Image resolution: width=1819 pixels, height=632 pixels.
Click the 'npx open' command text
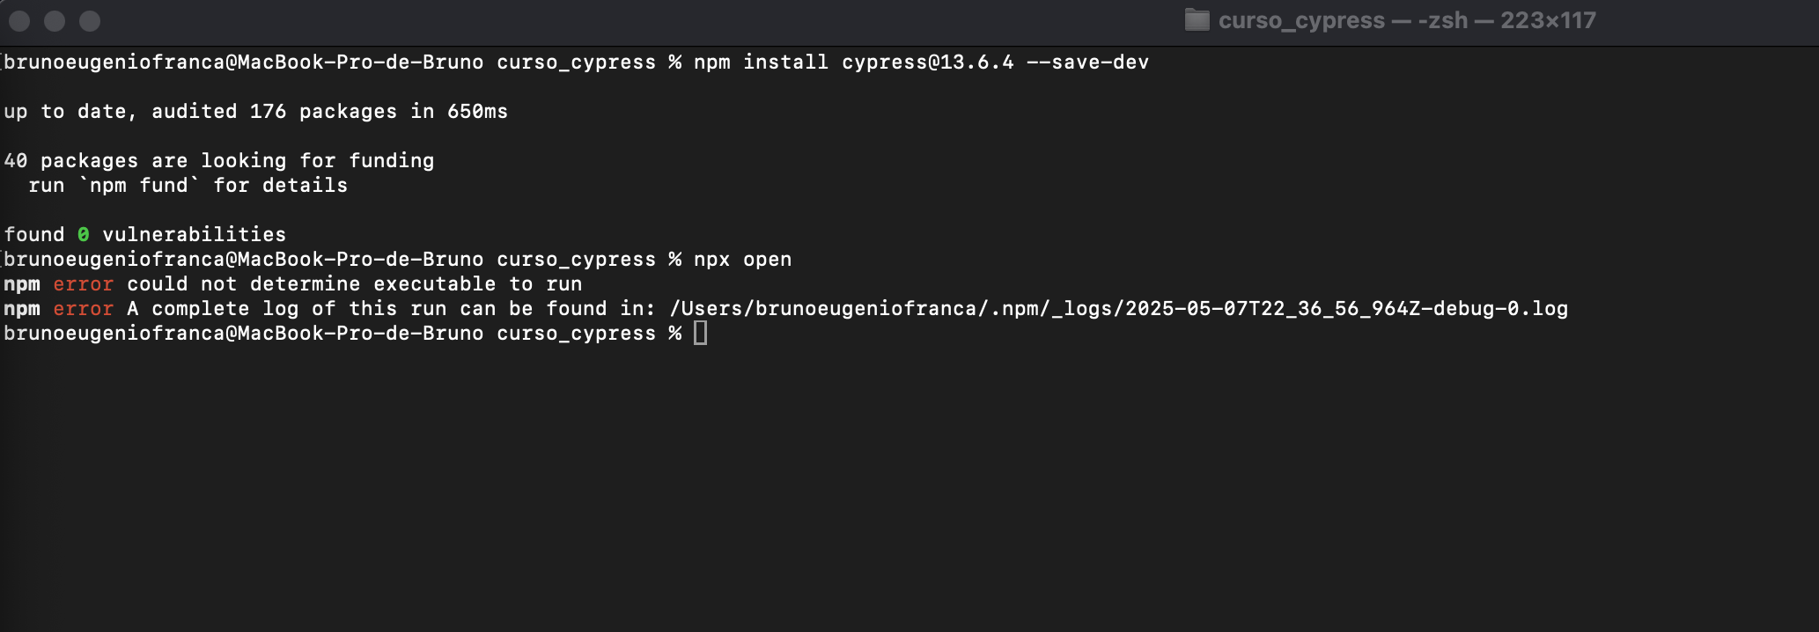pyautogui.click(x=743, y=260)
